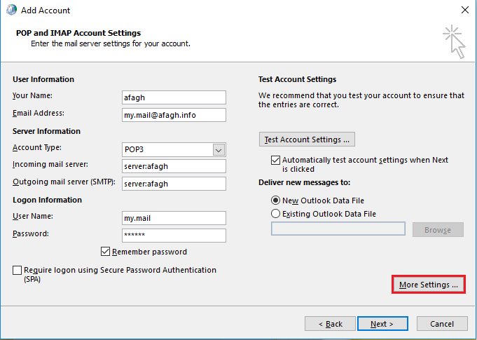Click the POP and IMAP Account Settings heading
The width and height of the screenshot is (477, 340).
(78, 33)
